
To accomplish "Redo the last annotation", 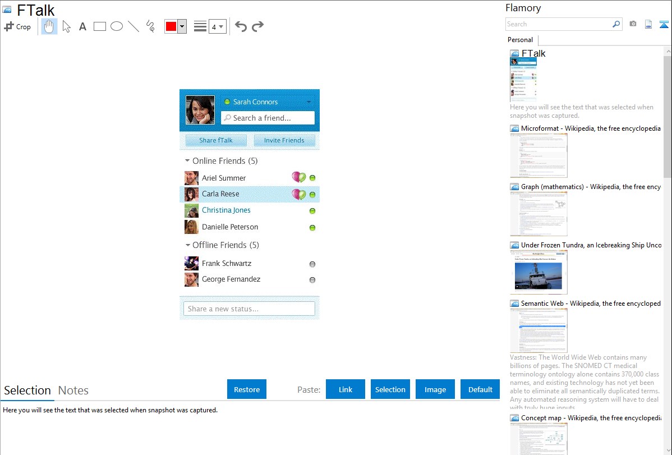I will [257, 26].
